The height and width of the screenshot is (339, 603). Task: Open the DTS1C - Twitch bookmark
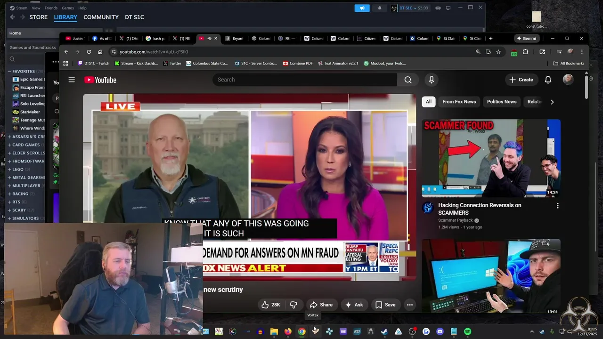[x=94, y=63]
